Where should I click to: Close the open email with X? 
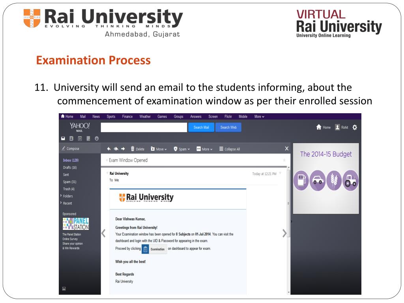click(287, 148)
